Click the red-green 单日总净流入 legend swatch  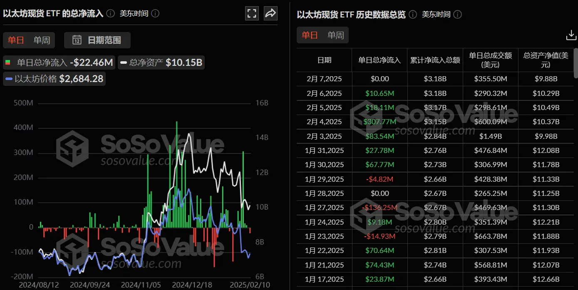click(x=7, y=62)
